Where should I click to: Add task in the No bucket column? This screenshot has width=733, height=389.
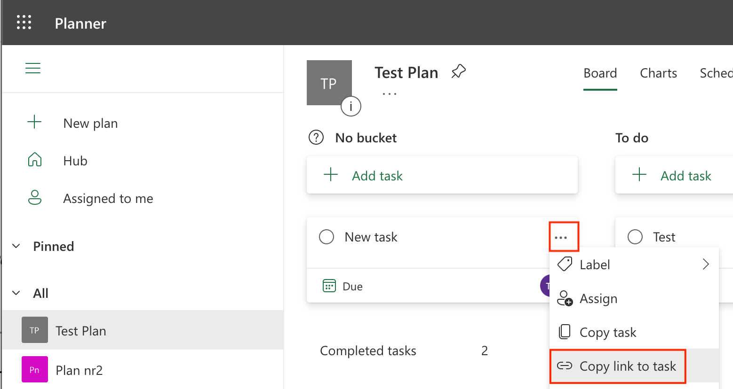pos(442,175)
